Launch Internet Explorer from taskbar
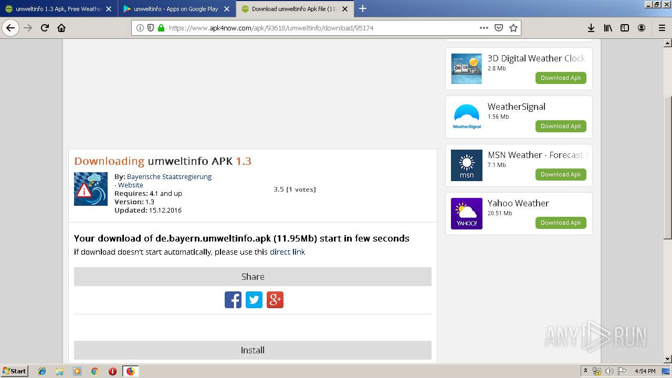The image size is (672, 378). 42,371
